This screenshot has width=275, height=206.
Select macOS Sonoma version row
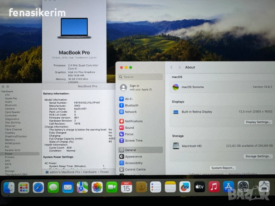point(222,87)
